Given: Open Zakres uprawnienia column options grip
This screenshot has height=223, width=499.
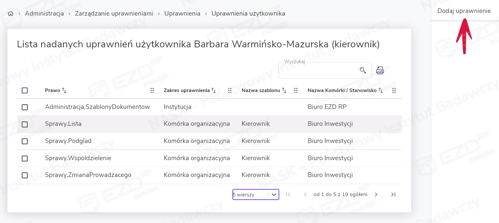Looking at the screenshot, I should [230, 90].
